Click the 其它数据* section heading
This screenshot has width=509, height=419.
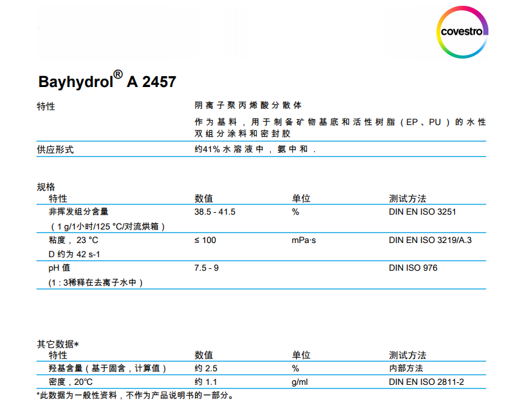(58, 344)
